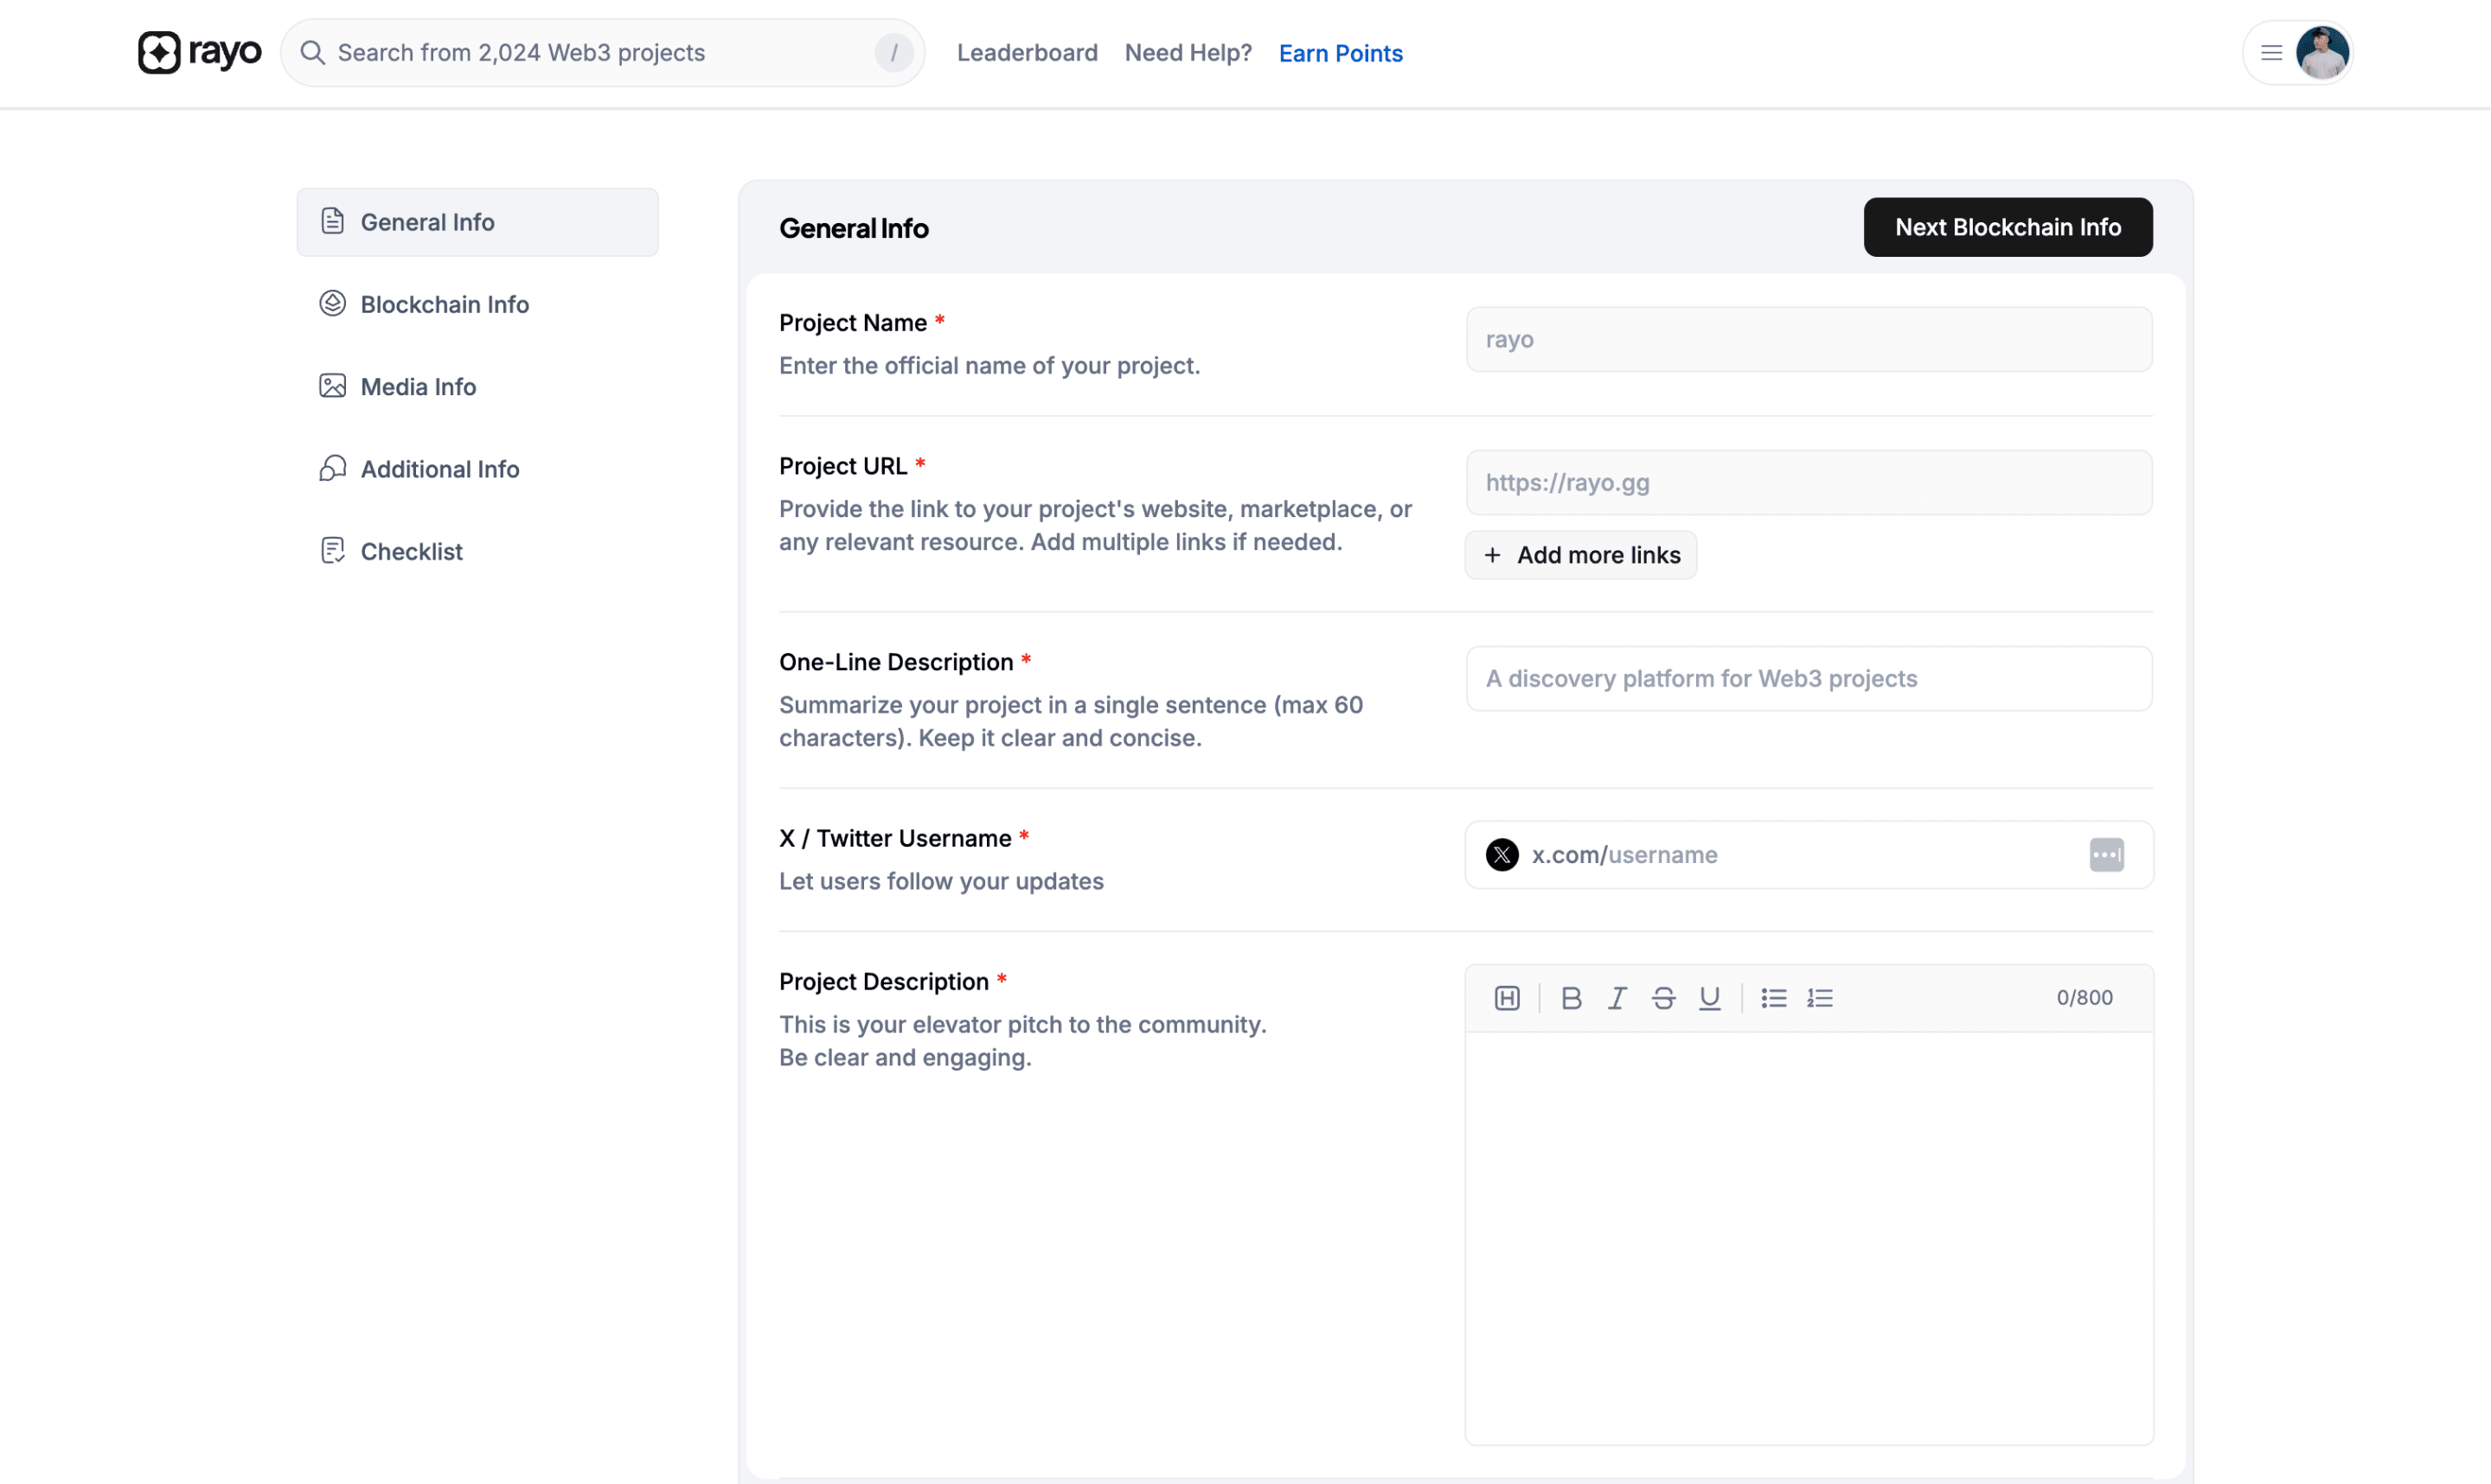Click the Next Blockchain Info button

click(x=2007, y=227)
